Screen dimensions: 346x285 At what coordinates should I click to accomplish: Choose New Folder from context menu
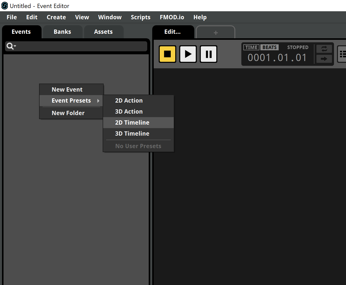coord(71,113)
